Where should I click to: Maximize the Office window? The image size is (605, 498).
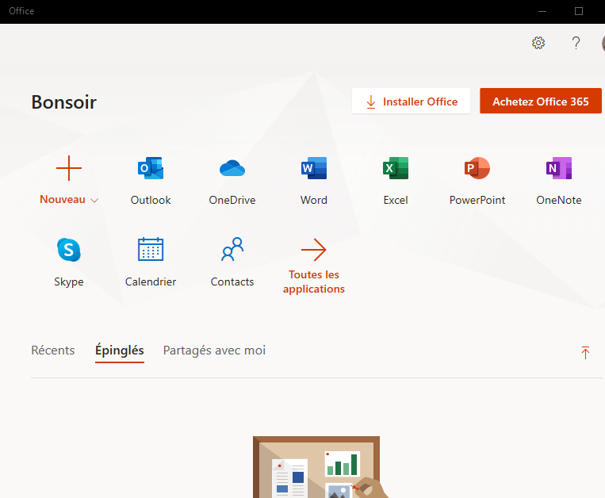click(578, 11)
